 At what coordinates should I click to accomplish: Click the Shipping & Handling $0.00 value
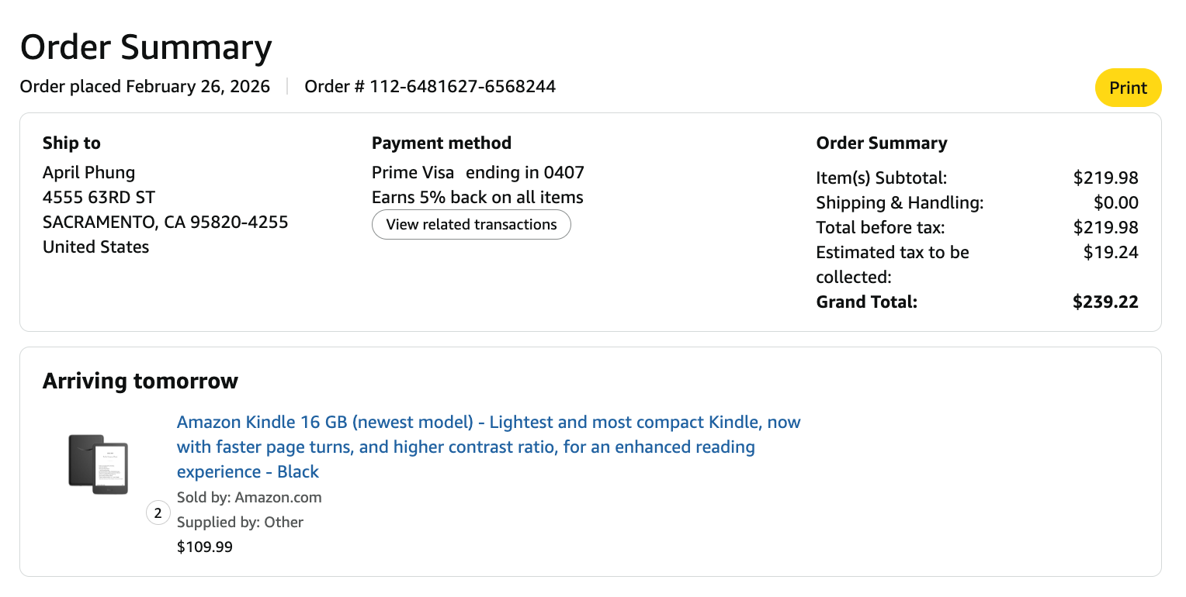(1115, 202)
